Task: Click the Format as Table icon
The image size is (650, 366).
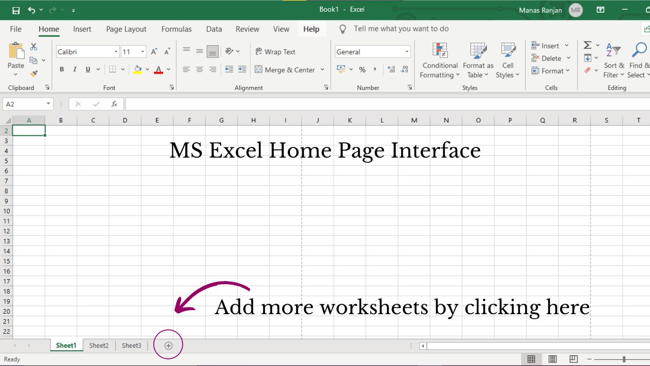Action: [477, 59]
